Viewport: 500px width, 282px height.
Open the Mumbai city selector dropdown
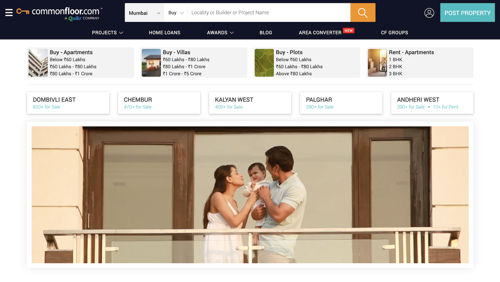[x=144, y=13]
